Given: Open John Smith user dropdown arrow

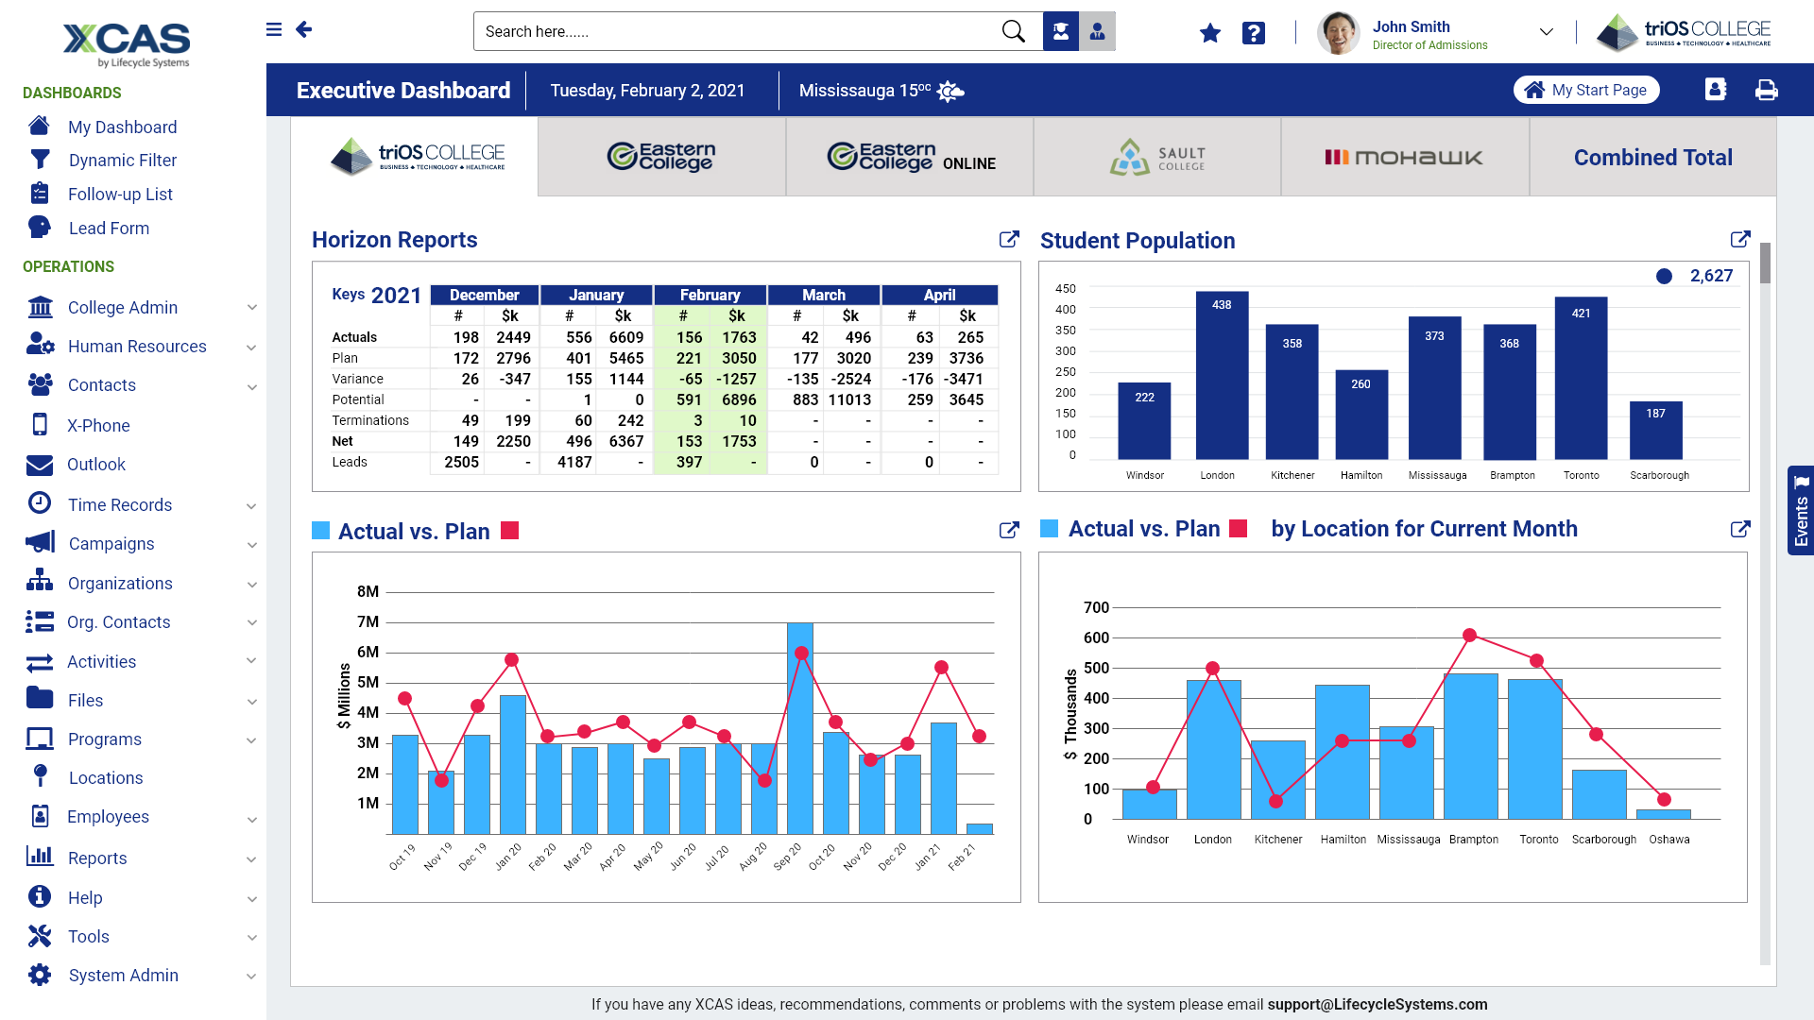Looking at the screenshot, I should coord(1546,31).
